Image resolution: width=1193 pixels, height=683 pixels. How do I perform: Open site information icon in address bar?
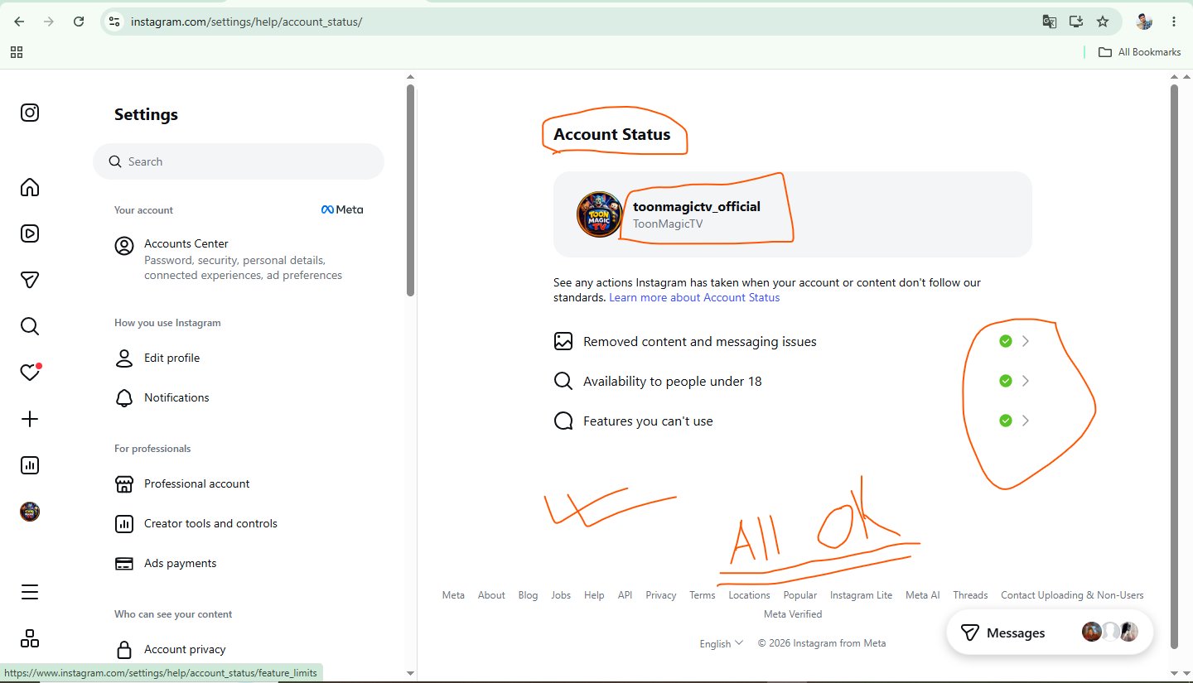[x=114, y=22]
